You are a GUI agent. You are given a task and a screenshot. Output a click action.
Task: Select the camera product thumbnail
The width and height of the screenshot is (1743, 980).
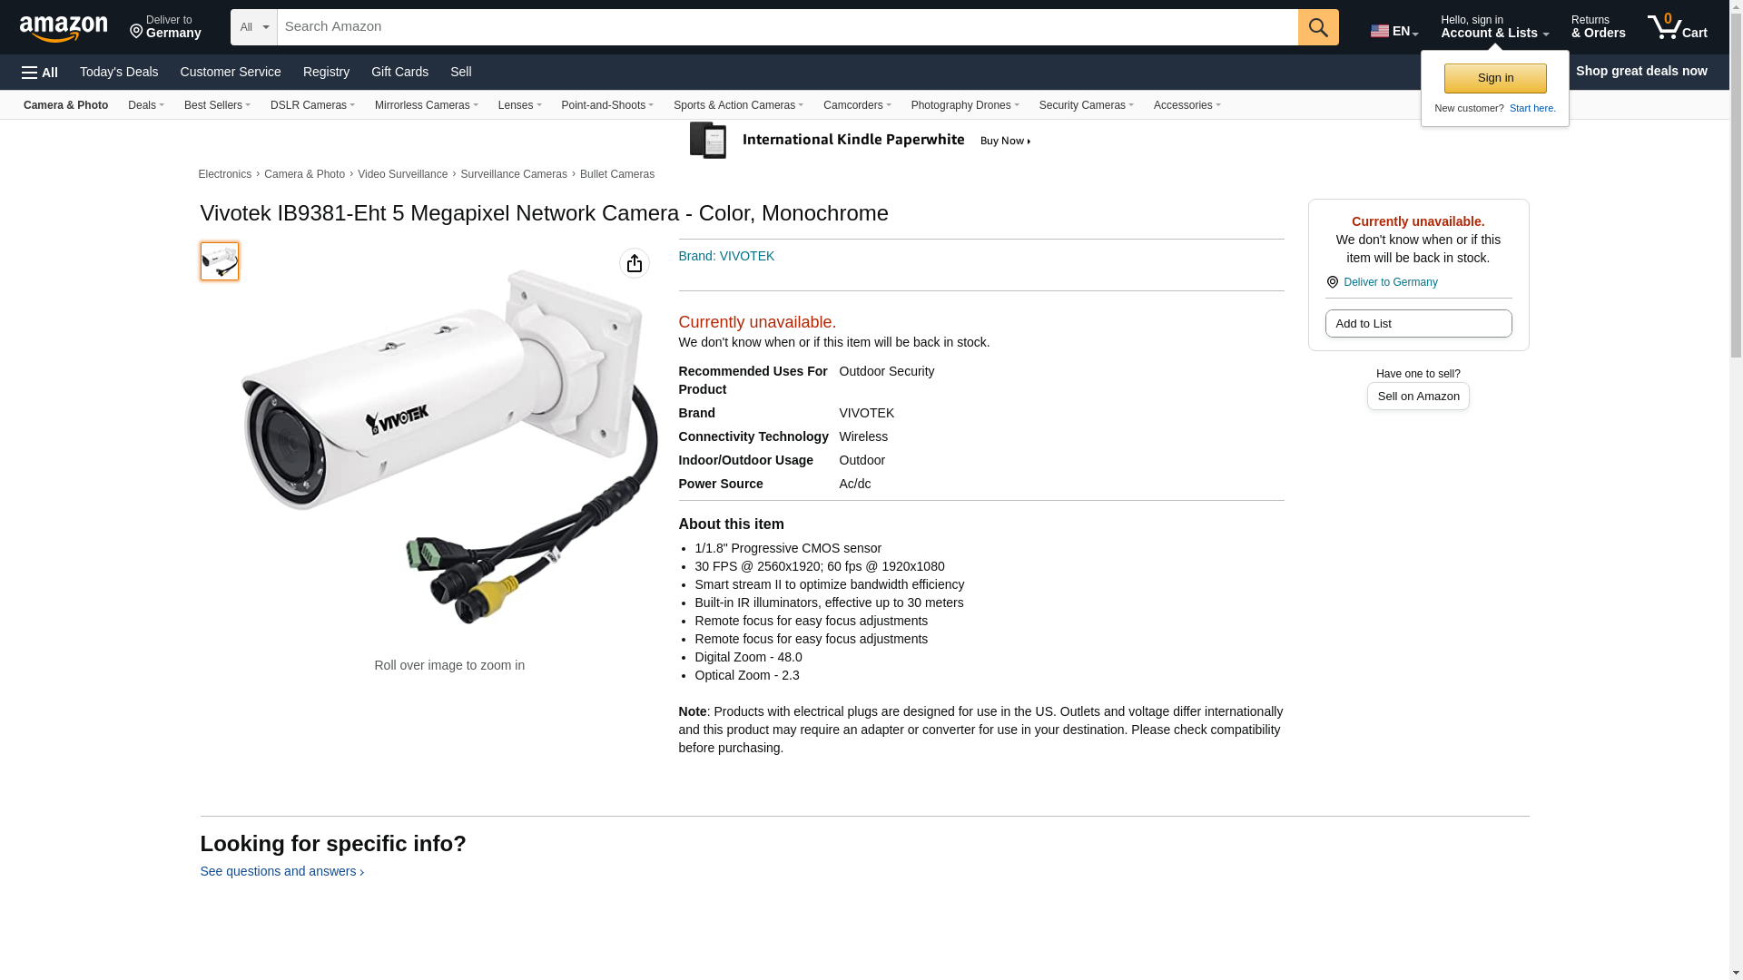point(220,261)
